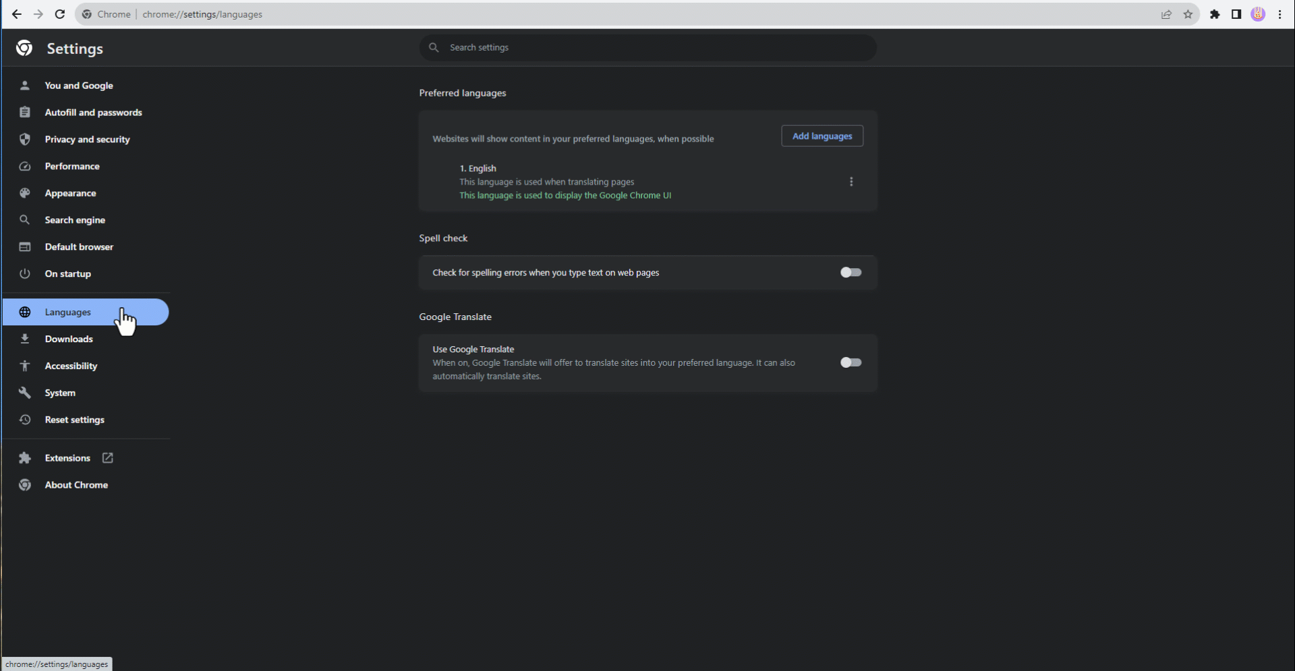
Task: Click the Chrome logo beside Settings title
Action: (x=24, y=48)
